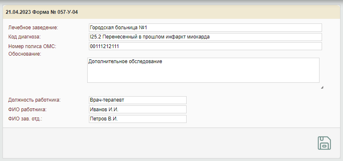343x161 pixels.
Task: Click the Лечебное заведение label
Action: coord(33,28)
